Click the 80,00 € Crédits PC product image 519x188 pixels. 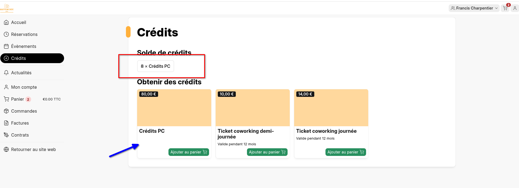pos(174,108)
